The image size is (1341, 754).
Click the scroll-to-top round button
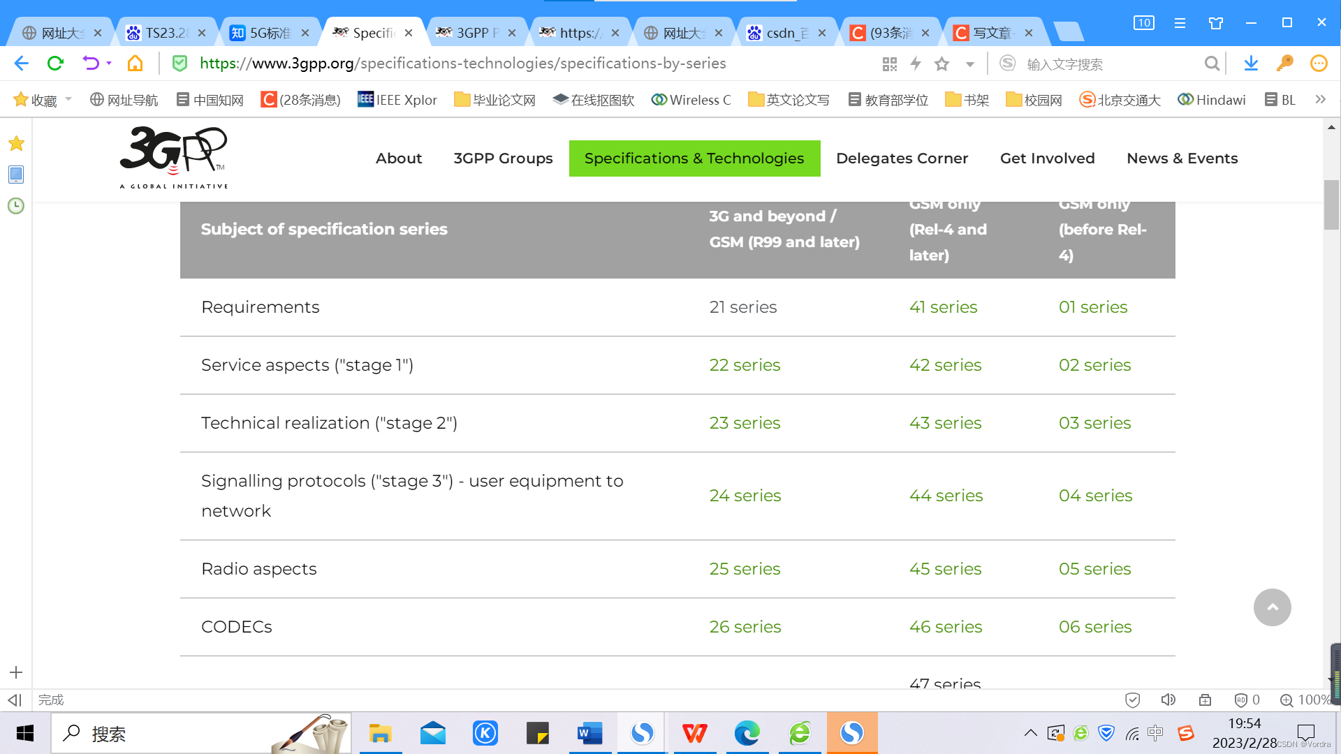tap(1272, 607)
